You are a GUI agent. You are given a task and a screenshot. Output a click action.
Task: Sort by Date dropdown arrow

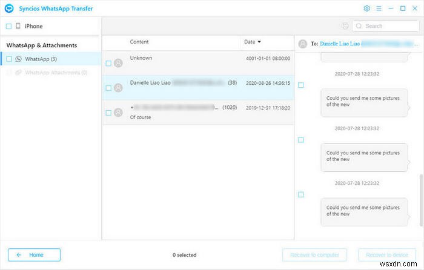pyautogui.click(x=259, y=42)
